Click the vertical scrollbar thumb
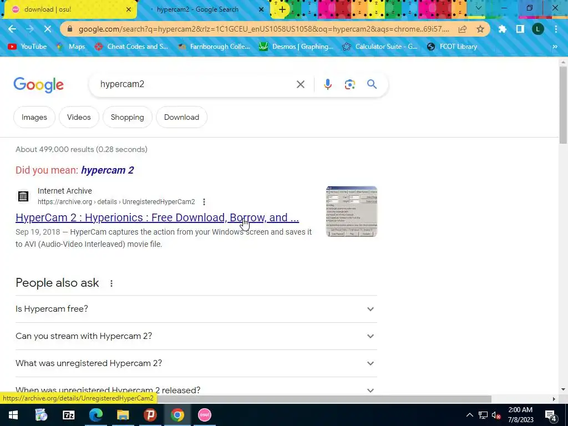The height and width of the screenshot is (426, 568). tap(562, 105)
